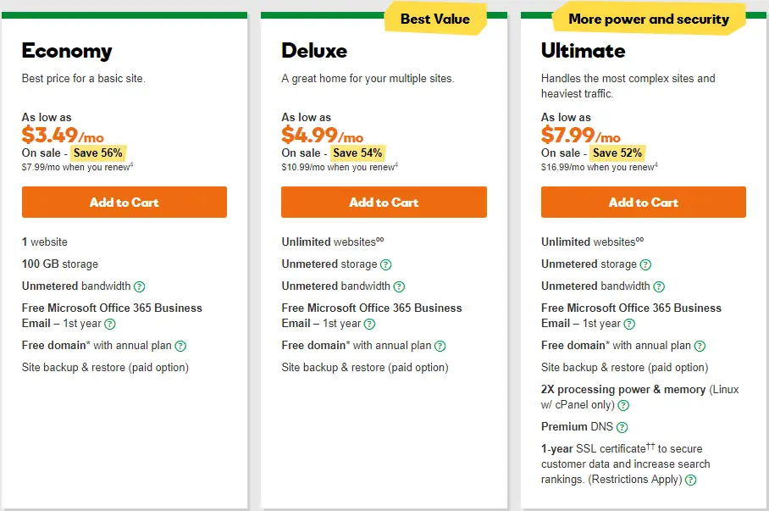Add the Ultimate plan to cart
Viewport: 769px width, 511px height.
[x=644, y=202]
